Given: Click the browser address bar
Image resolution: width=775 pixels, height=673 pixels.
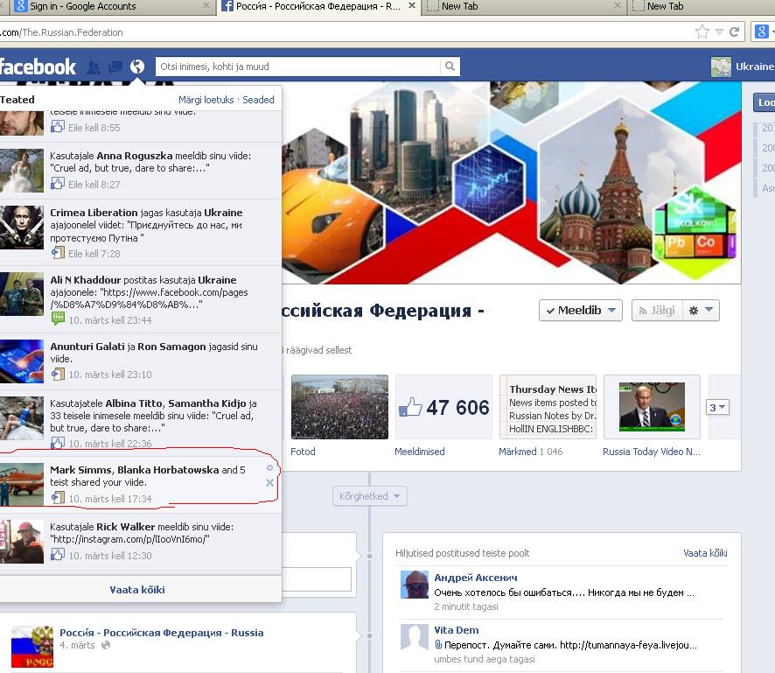Looking at the screenshot, I should coord(346,32).
